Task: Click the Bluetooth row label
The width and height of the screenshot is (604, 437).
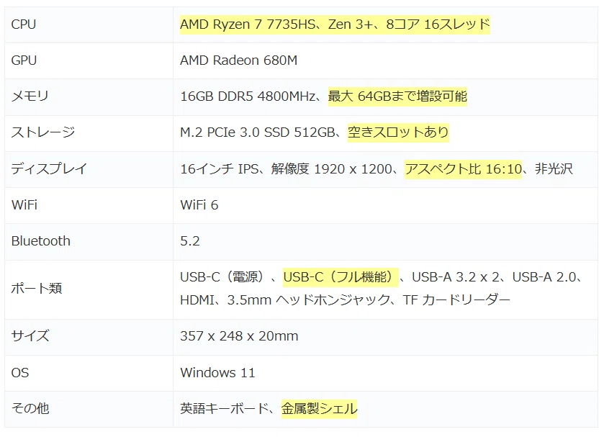Action: pyautogui.click(x=41, y=241)
